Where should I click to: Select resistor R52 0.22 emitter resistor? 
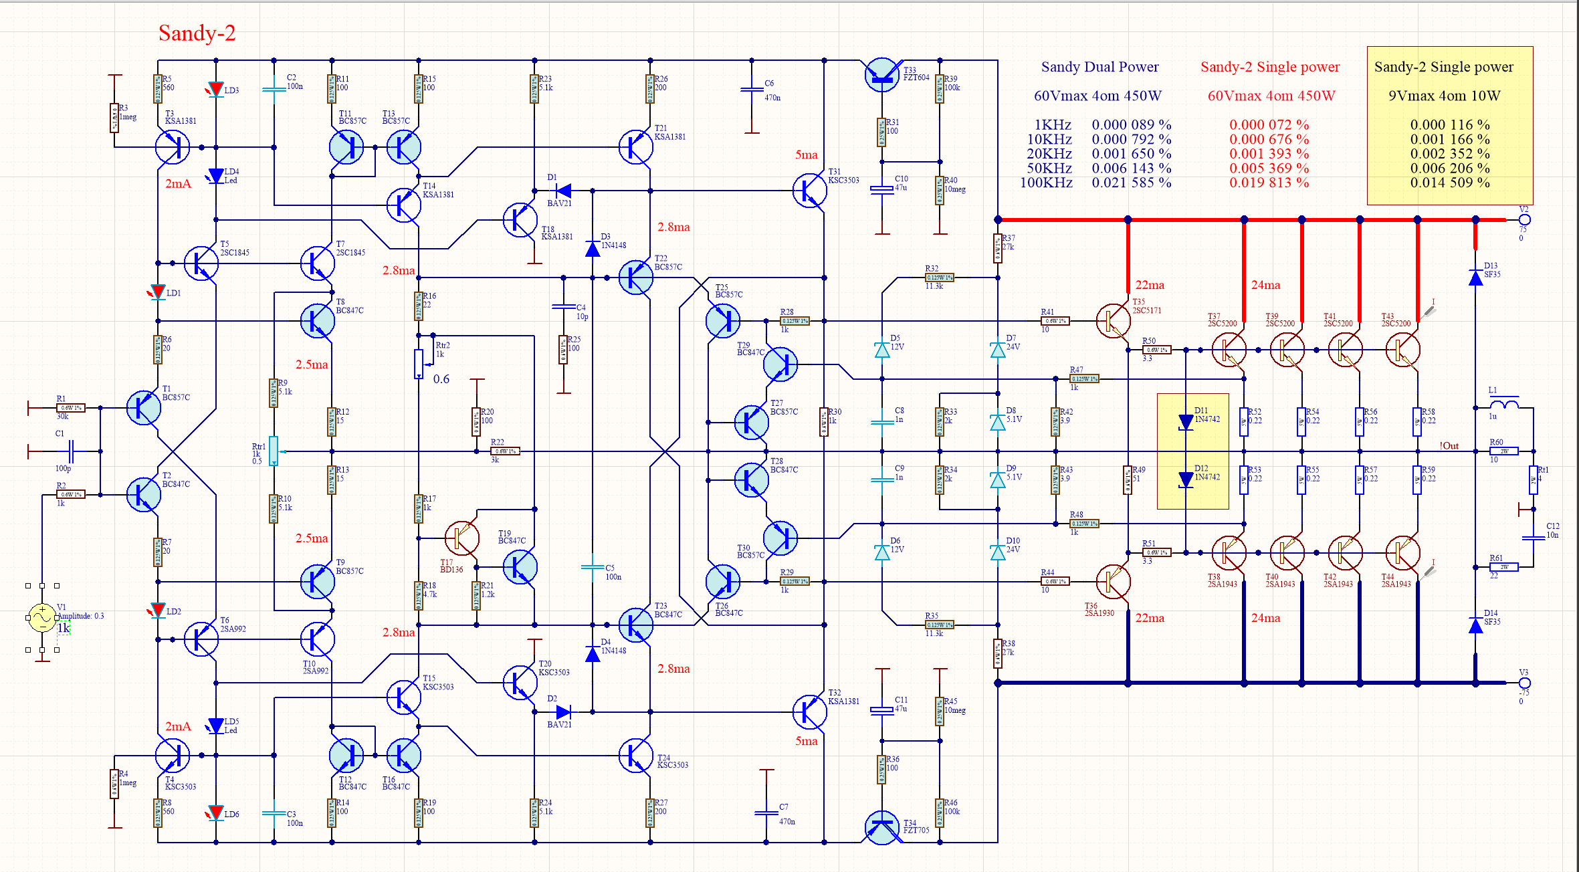[x=1244, y=422]
